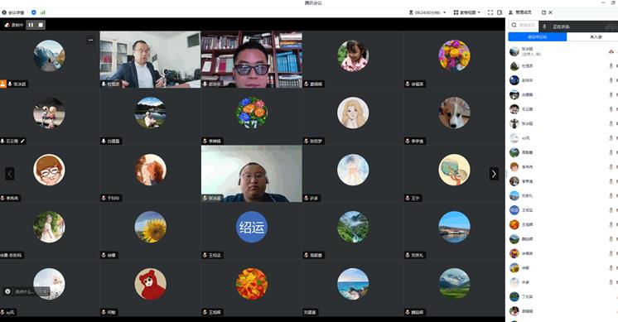Pause the meeting recording
The width and height of the screenshot is (618, 322).
click(x=31, y=25)
